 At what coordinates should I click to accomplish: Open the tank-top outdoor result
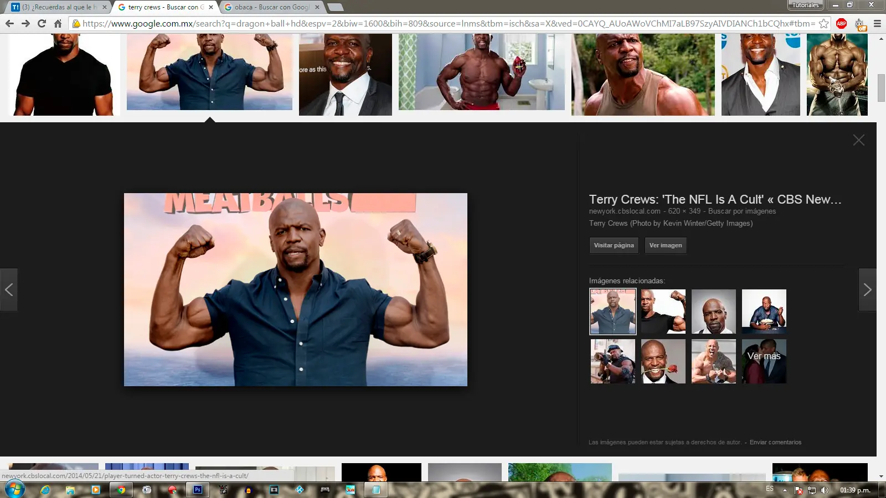[x=643, y=75]
